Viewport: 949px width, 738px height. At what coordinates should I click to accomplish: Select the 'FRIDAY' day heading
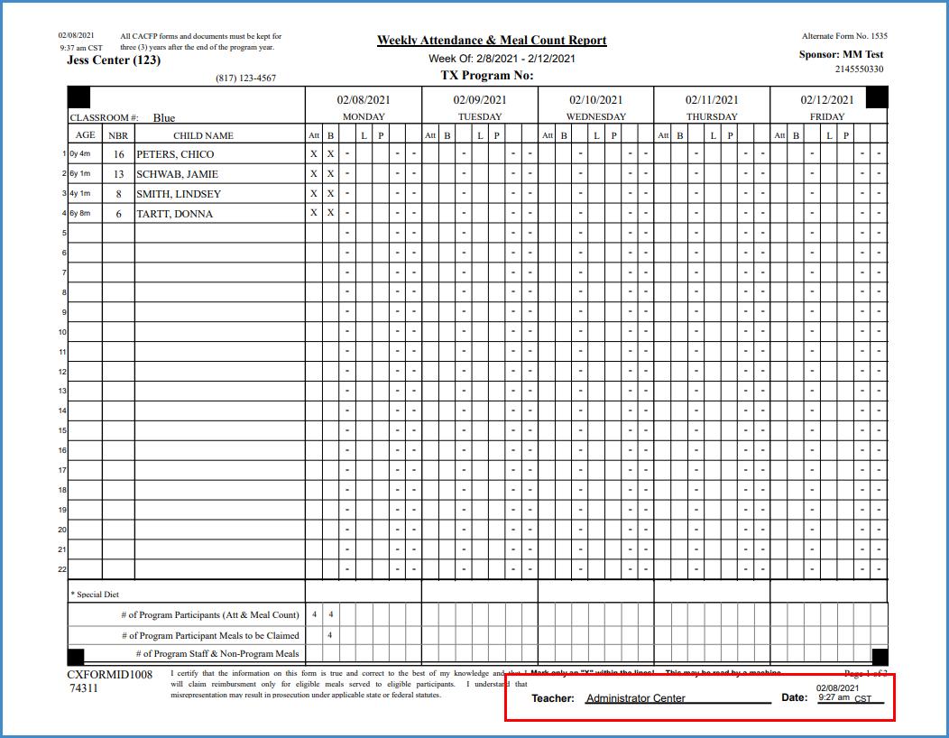click(x=827, y=117)
